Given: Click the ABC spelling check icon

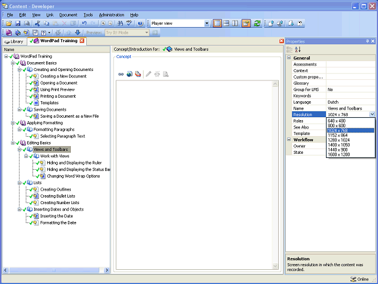Looking at the screenshot, I should [x=129, y=23].
